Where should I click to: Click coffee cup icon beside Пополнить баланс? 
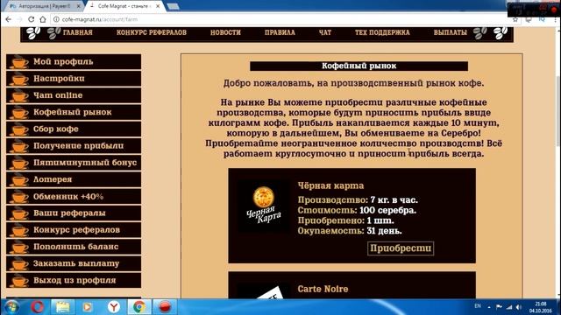tap(20, 247)
